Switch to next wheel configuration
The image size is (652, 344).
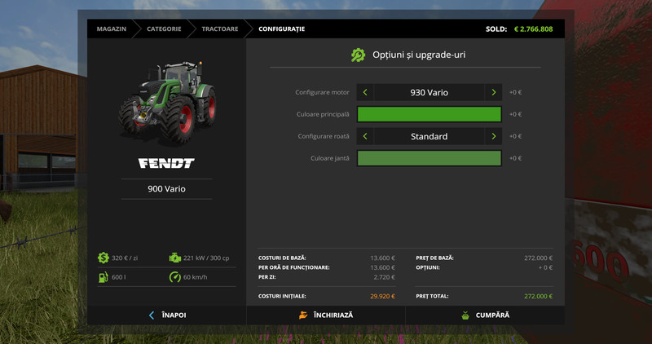coord(493,137)
